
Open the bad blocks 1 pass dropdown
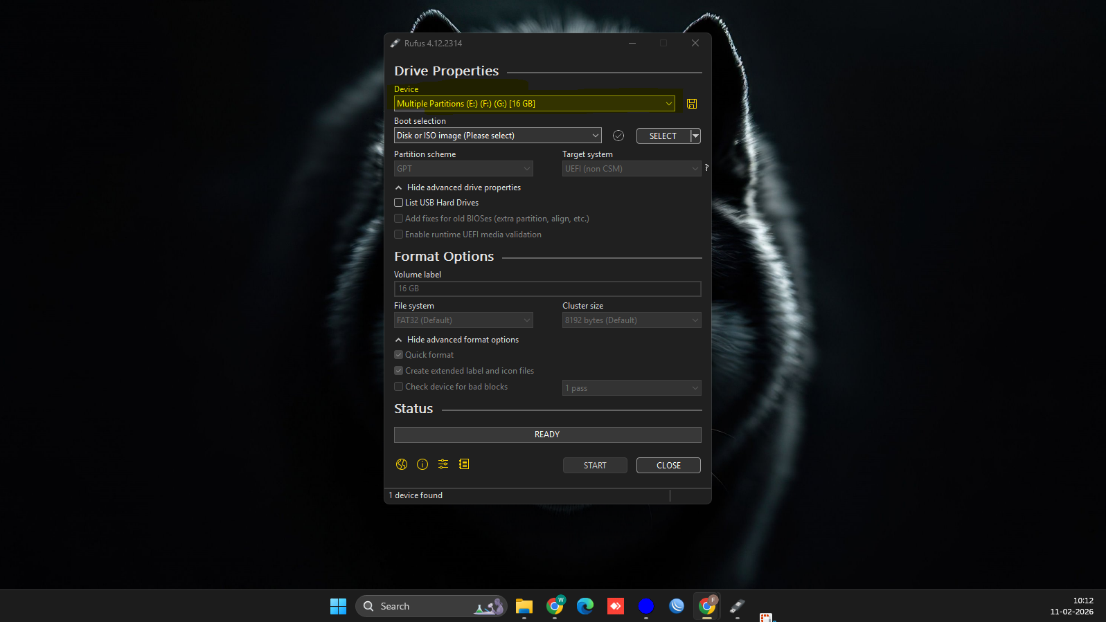point(632,388)
